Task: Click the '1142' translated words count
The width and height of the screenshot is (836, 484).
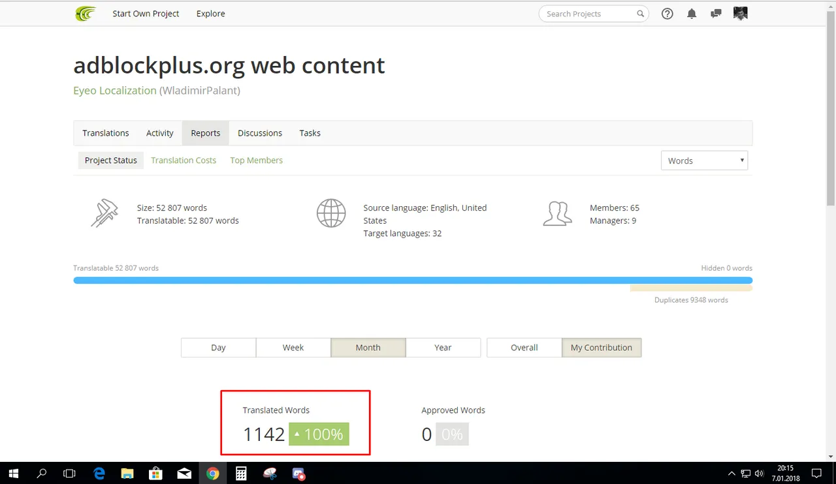Action: [x=264, y=434]
